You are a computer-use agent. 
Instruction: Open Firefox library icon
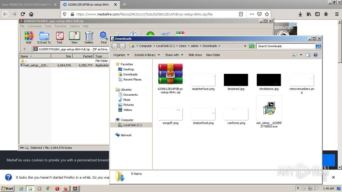(x=309, y=14)
